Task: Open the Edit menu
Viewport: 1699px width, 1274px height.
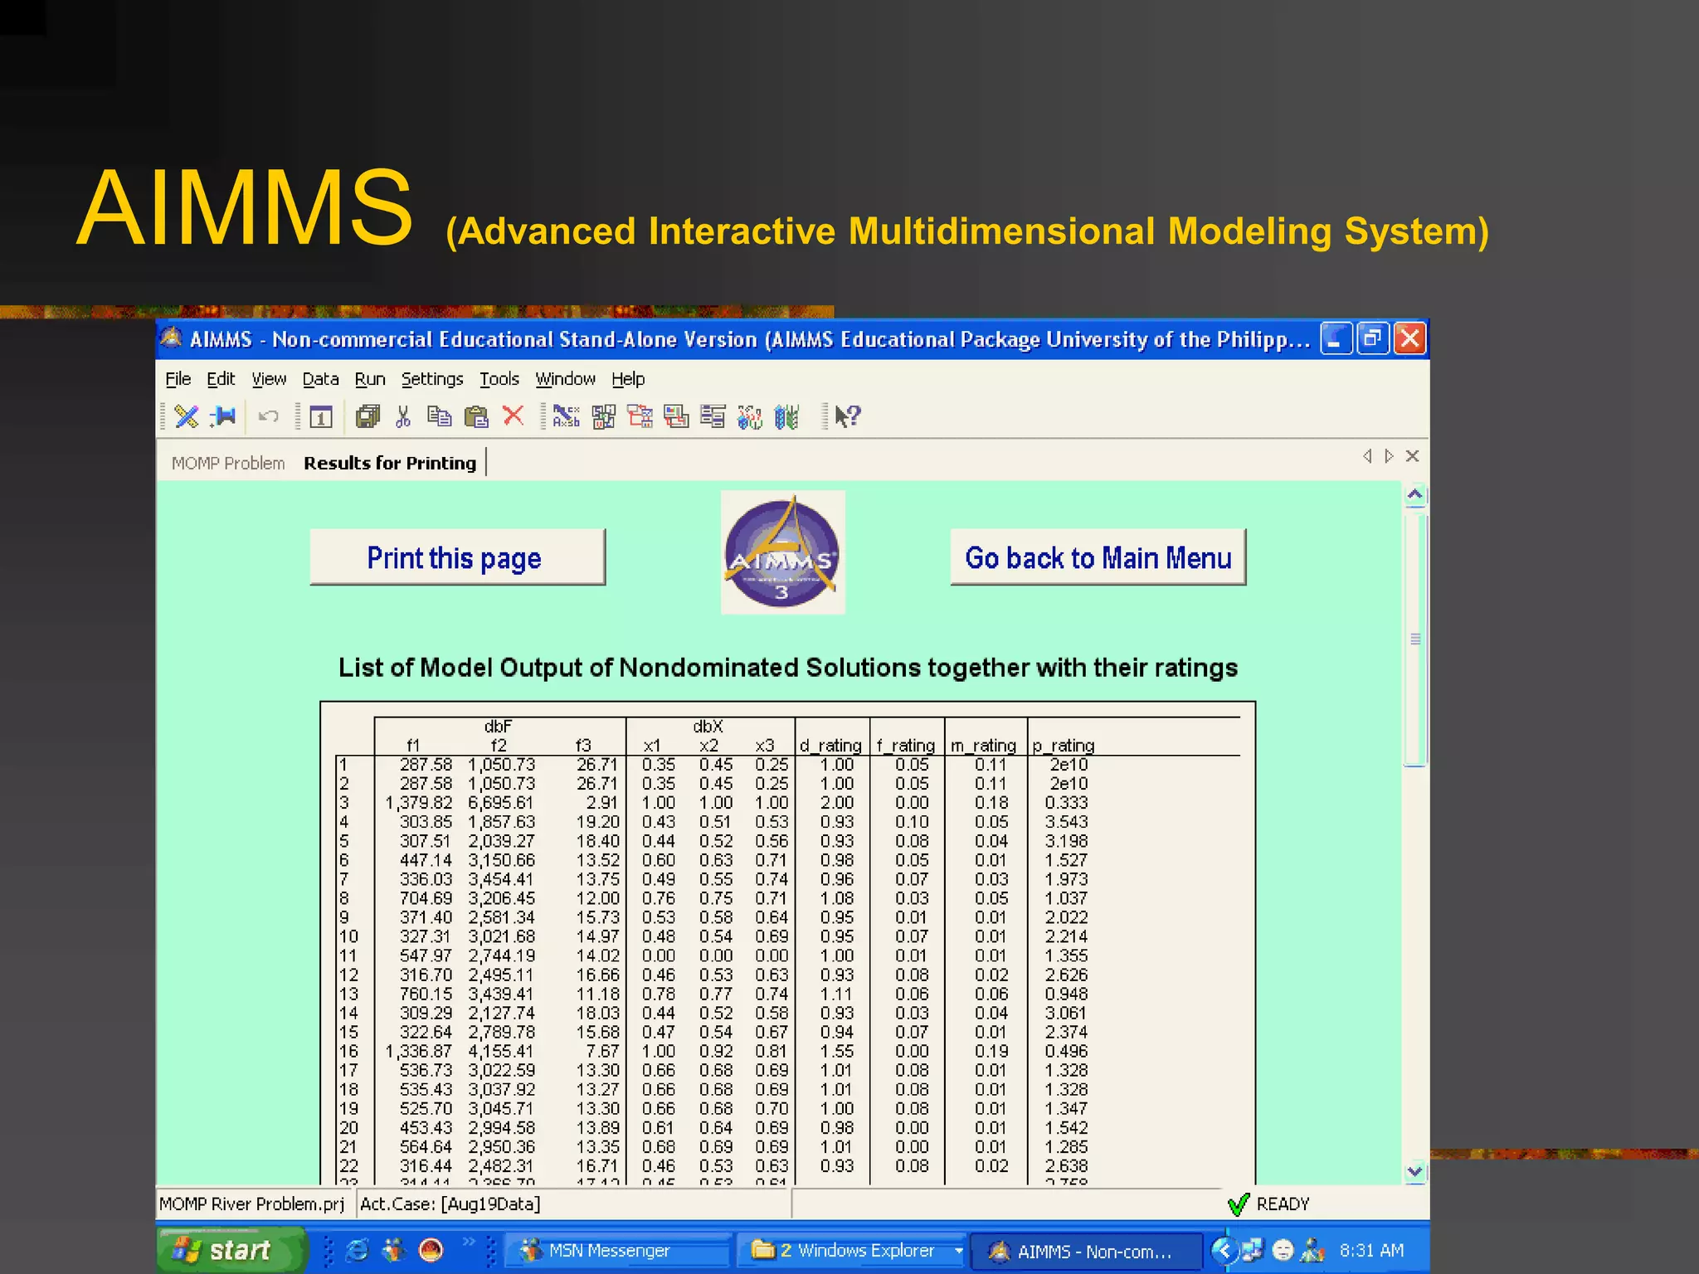Action: [221, 379]
